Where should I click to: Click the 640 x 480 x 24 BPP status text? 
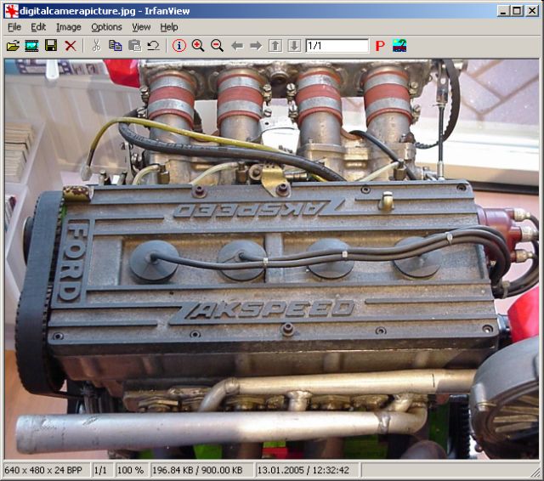[x=43, y=470]
